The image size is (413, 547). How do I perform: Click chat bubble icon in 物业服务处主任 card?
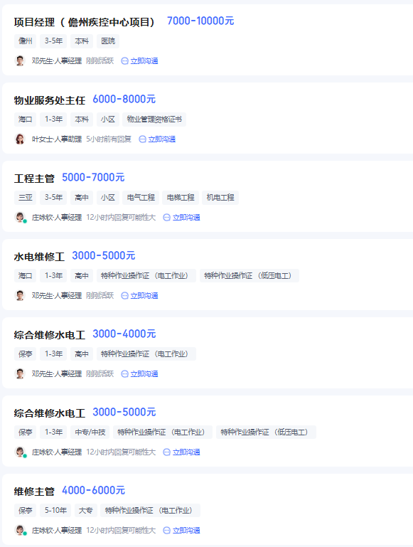click(142, 139)
